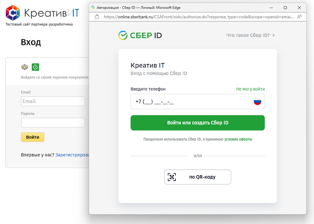Click the lock icon in address bar

pos(97,17)
